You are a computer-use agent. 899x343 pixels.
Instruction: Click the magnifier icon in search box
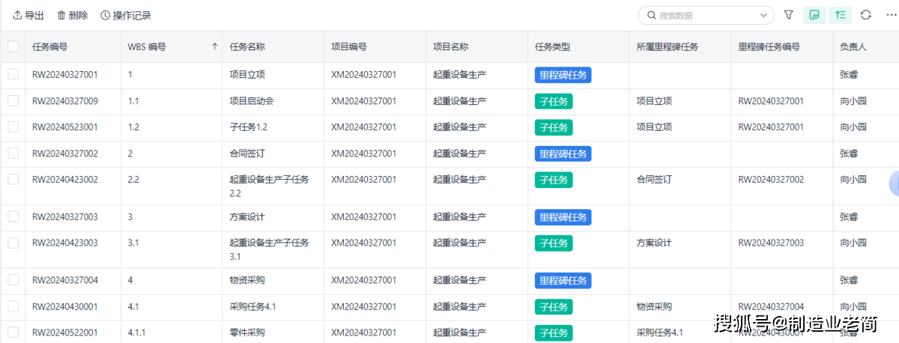(x=651, y=15)
